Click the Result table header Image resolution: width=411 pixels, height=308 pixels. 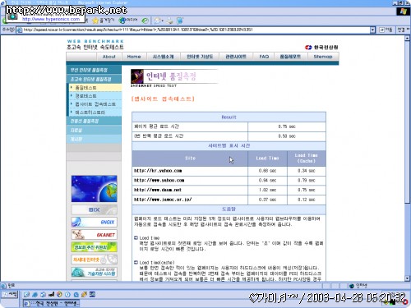tap(229, 117)
